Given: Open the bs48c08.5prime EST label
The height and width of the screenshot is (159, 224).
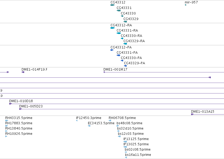Looking at the screenshot, I should click(130, 123).
